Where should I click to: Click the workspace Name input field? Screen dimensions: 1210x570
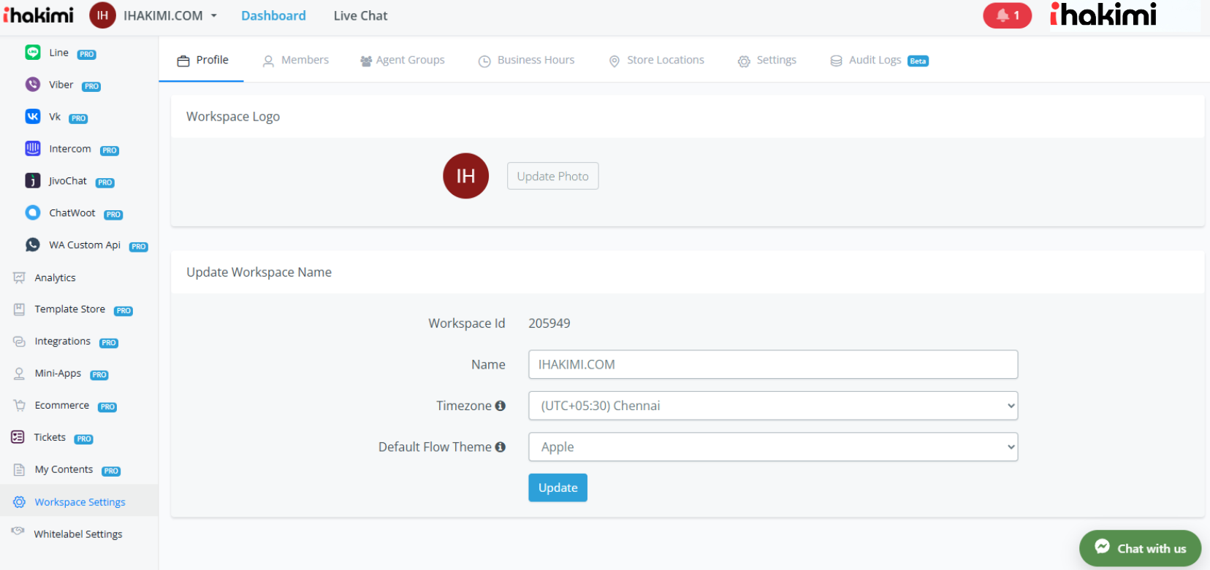(x=772, y=364)
